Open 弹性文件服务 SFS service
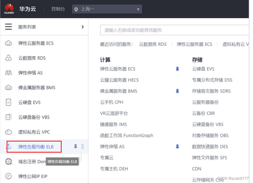 click(209, 158)
